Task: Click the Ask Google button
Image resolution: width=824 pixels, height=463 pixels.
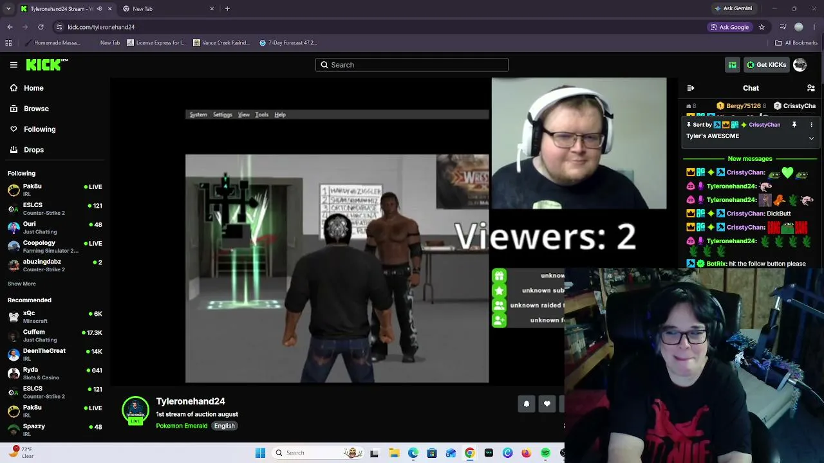Action: (x=729, y=27)
